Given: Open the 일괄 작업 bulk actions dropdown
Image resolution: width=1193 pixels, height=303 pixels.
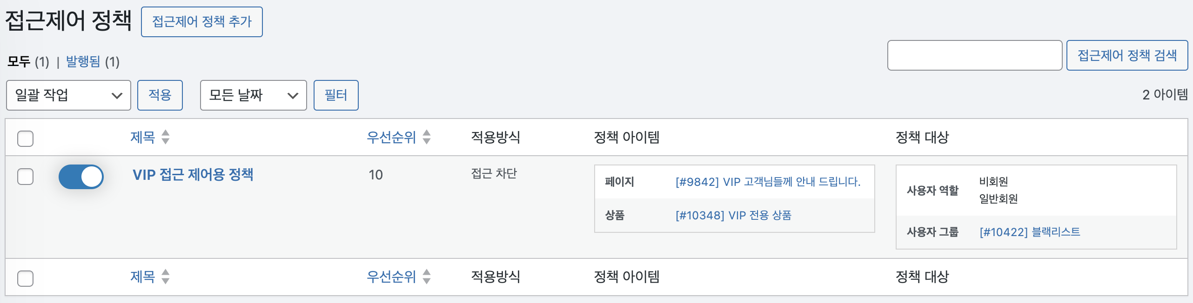Looking at the screenshot, I should (x=68, y=95).
